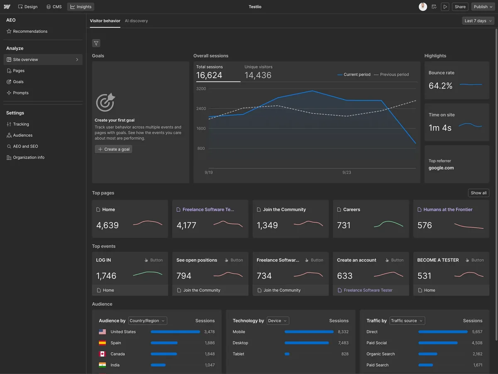Click the LOG IN Button pointer icon
The height and width of the screenshot is (374, 498).
click(x=146, y=260)
